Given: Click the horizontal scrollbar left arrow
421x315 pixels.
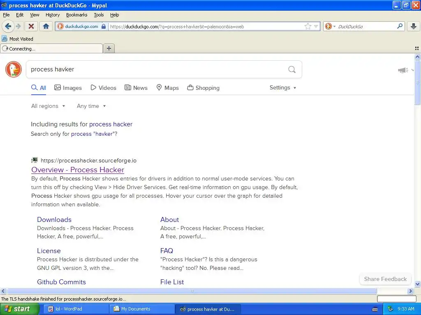Looking at the screenshot, I should 3,291.
